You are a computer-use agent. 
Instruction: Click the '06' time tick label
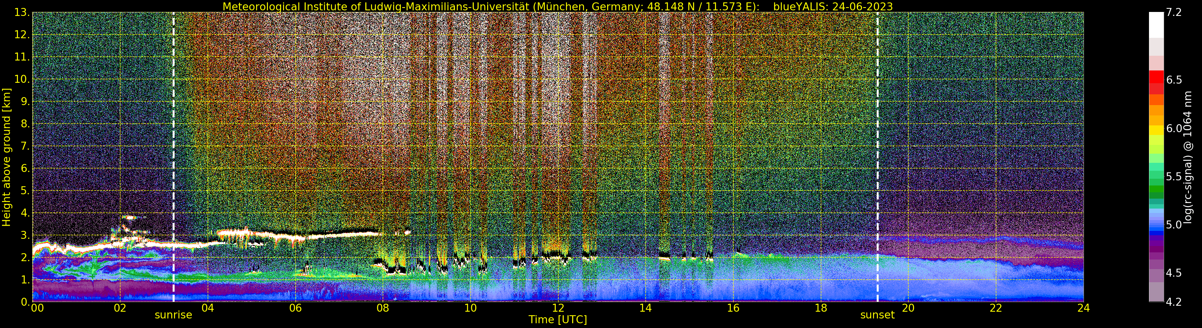[295, 308]
